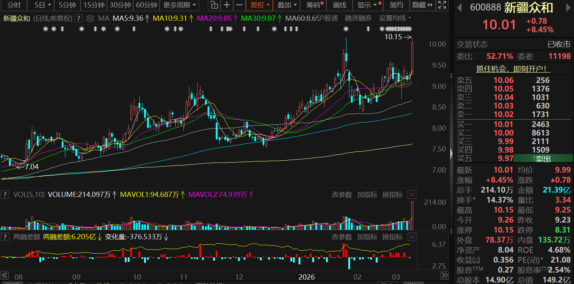Viewport: 574px width, 284px height.
Task: Click the fullscreen expand icon
Action: tap(441, 5)
